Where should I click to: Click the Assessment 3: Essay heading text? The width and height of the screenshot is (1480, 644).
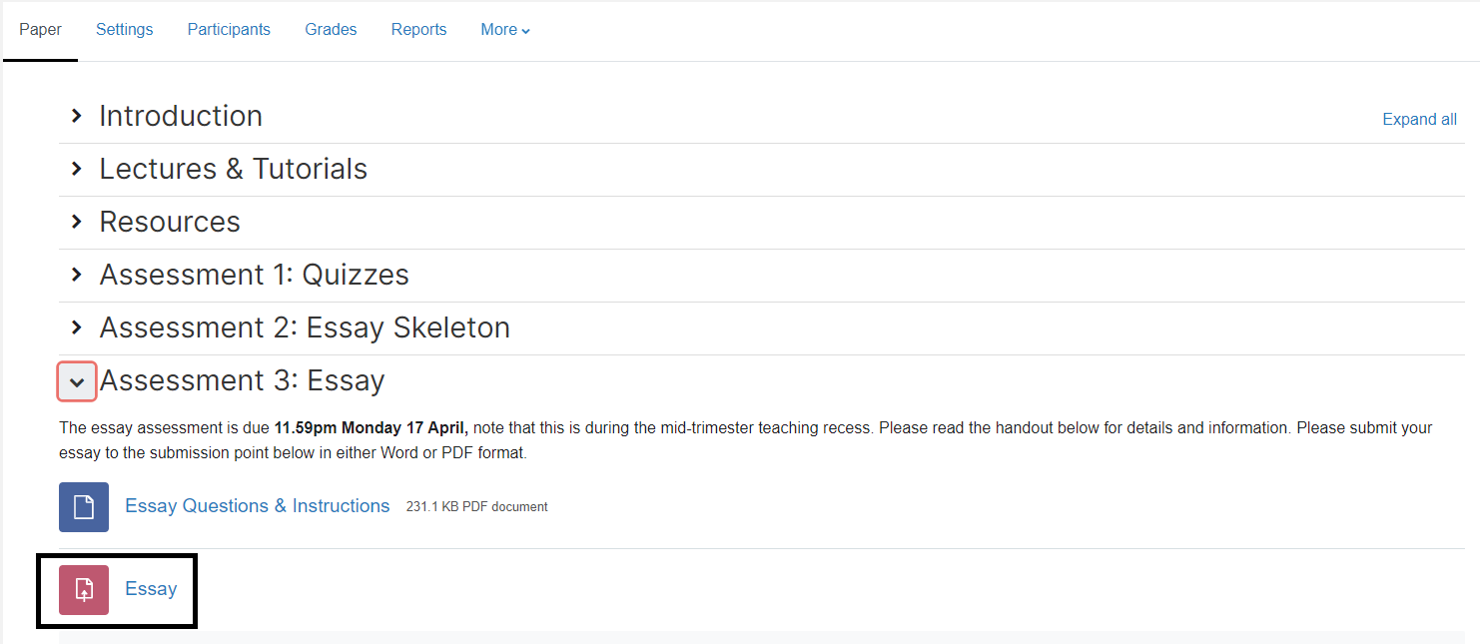(x=243, y=380)
